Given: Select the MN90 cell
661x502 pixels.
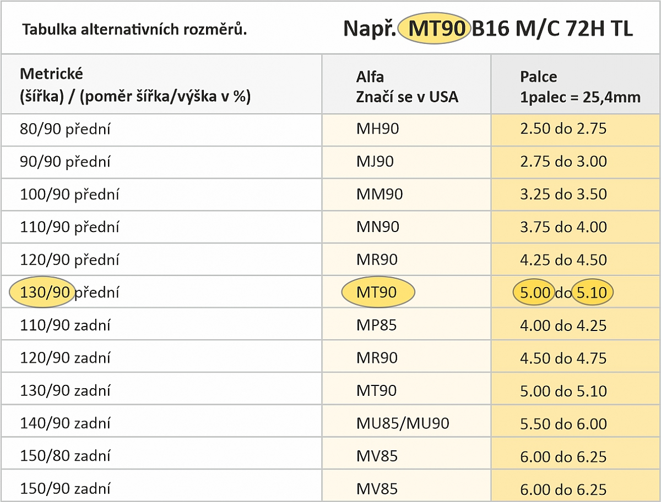Looking at the screenshot, I should 377,227.
